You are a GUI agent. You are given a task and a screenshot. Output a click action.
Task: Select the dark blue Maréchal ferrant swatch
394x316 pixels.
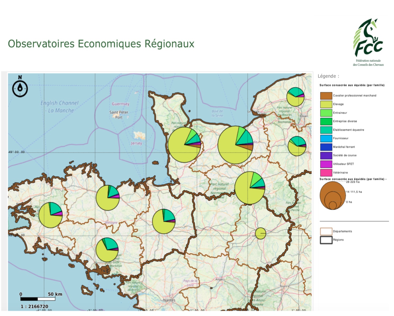pos(326,147)
